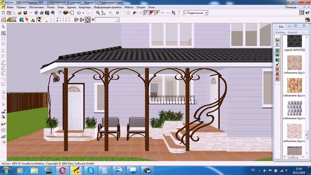
Task: Click the empty combo box in second toolbar
Action: (x=107, y=19)
